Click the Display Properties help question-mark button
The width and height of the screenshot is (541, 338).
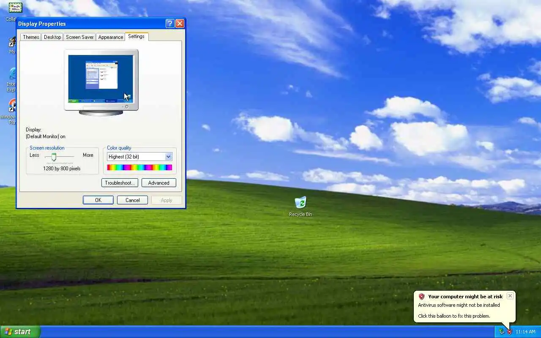170,24
